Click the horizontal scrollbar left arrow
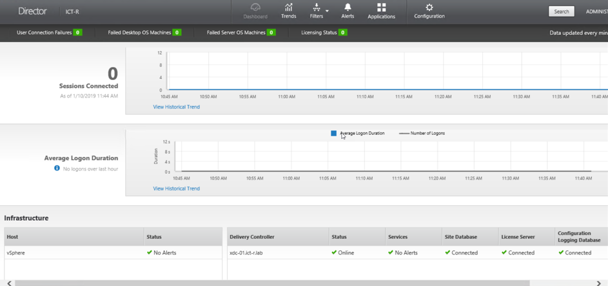This screenshot has width=608, height=286. click(10, 283)
